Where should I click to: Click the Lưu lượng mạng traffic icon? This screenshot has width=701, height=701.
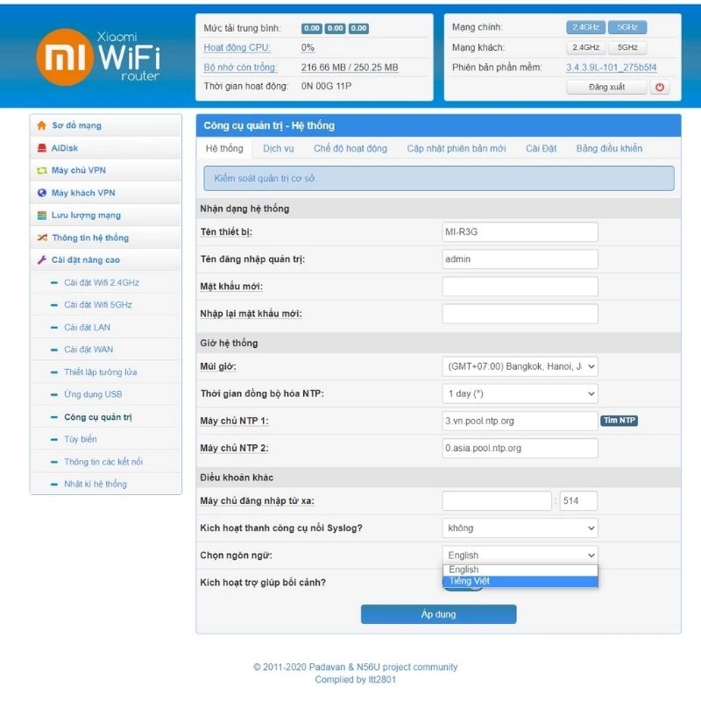coord(41,216)
